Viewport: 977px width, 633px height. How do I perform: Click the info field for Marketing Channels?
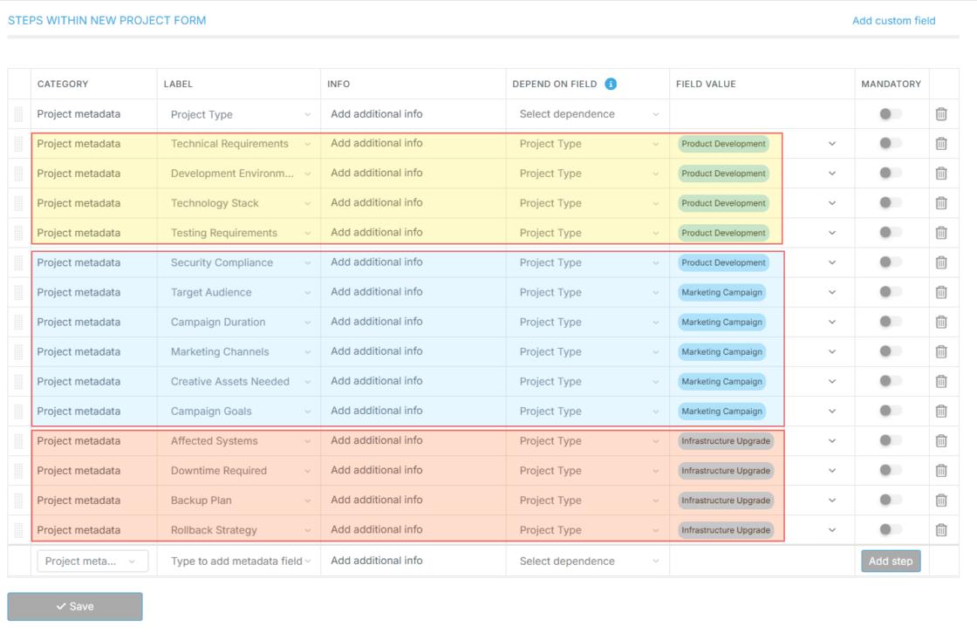click(x=412, y=351)
